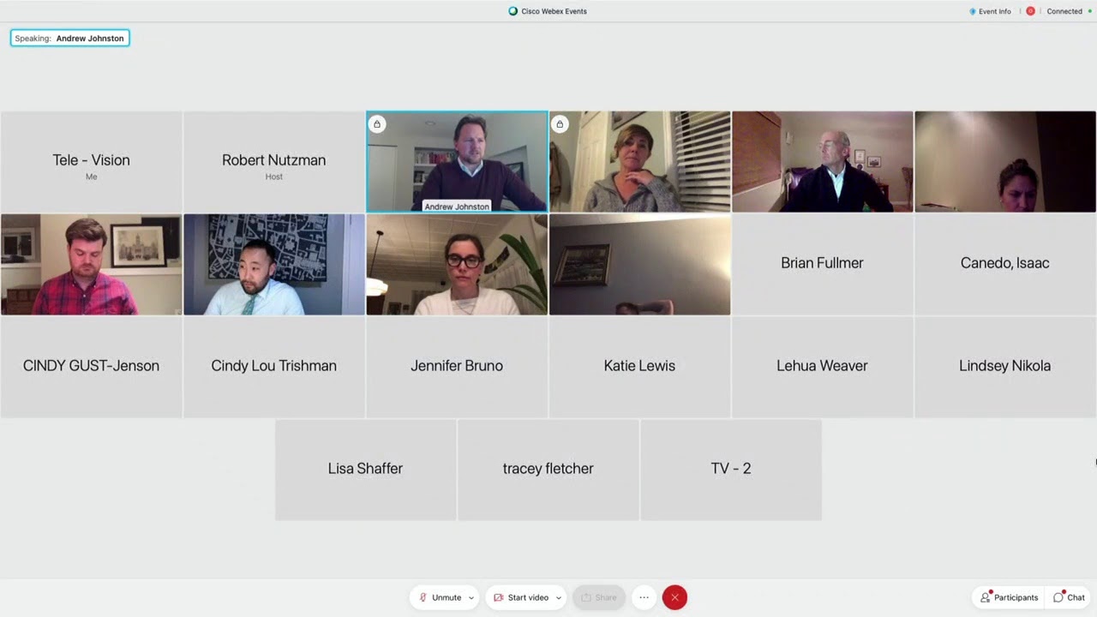Click the microphone icon on Unmute button

click(423, 597)
